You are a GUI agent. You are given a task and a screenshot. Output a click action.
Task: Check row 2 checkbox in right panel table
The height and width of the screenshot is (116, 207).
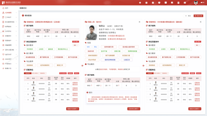[147, 89]
